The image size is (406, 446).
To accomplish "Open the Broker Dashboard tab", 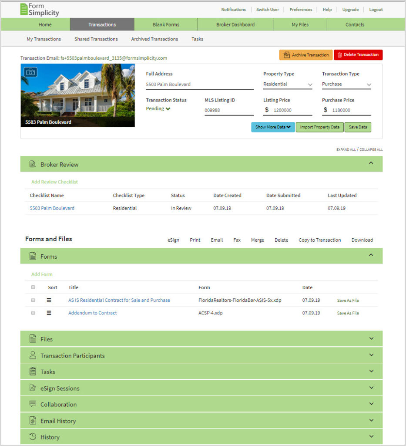I will pyautogui.click(x=235, y=24).
